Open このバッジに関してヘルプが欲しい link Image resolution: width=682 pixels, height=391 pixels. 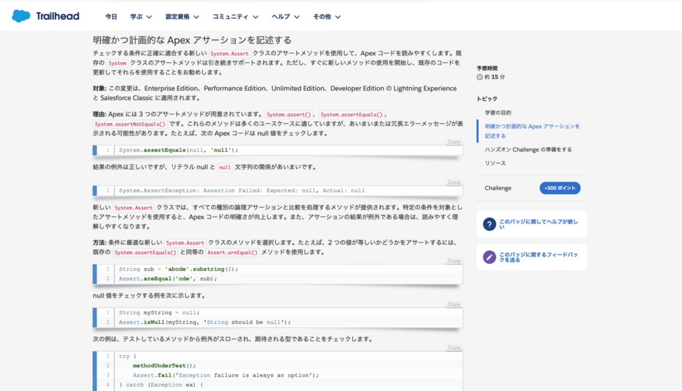(x=538, y=225)
